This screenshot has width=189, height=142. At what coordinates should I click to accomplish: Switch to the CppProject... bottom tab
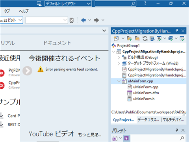124,120
